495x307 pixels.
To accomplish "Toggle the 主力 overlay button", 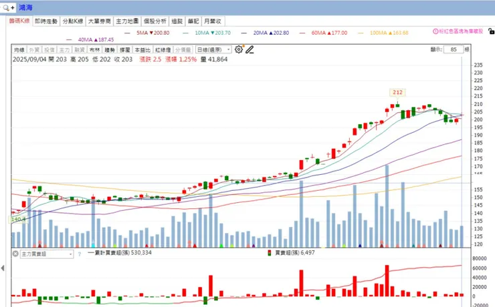I will (x=64, y=50).
